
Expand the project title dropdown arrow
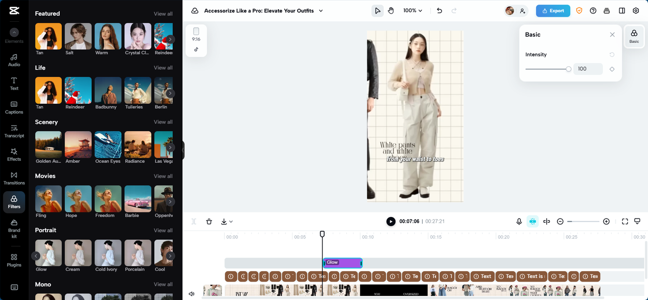point(321,11)
